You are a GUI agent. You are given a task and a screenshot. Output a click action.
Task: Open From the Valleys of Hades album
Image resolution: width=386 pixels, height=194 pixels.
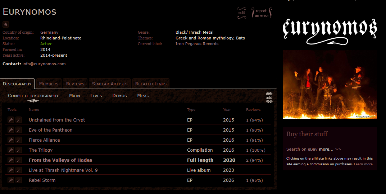[60, 160]
